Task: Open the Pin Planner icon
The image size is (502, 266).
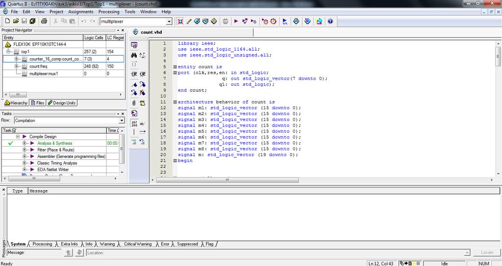Action: (205, 22)
